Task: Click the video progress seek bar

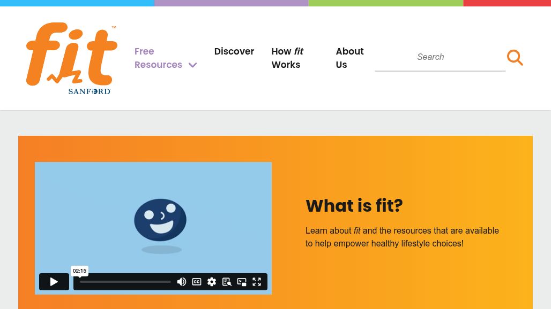Action: tap(123, 282)
